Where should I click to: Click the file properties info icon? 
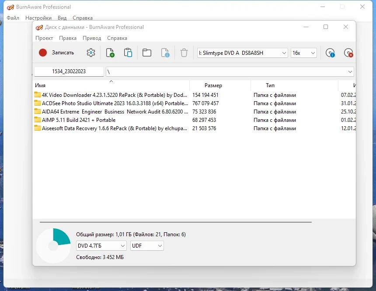coord(165,53)
